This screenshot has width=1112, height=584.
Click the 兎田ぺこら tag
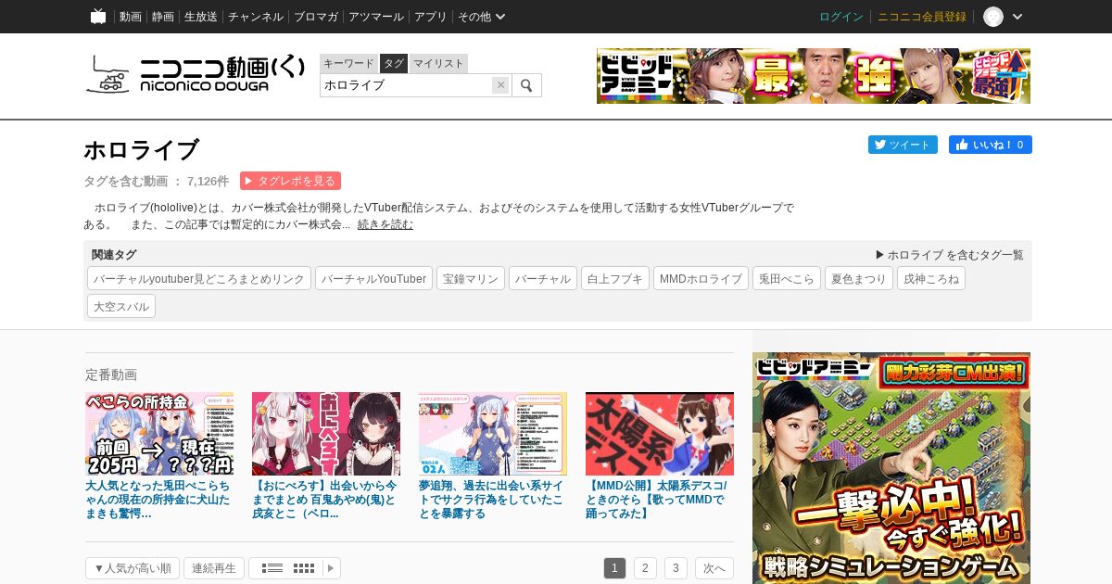click(x=787, y=278)
